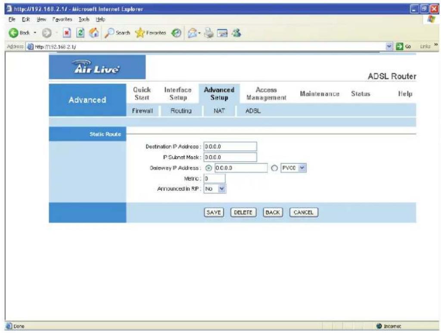
Task: Open the Status tab
Action: [x=360, y=93]
